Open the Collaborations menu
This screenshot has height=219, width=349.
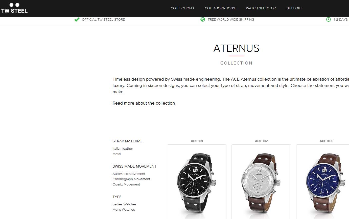coord(220,8)
